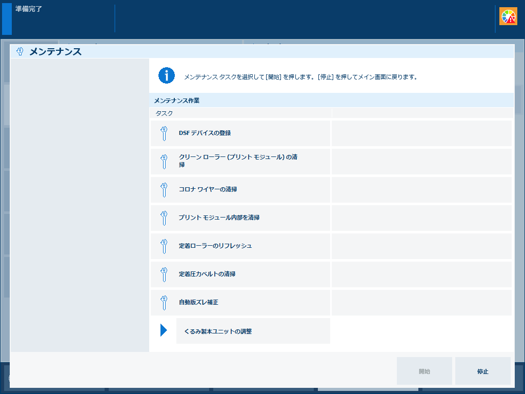Image resolution: width=525 pixels, height=394 pixels.
Task: Click the blue information icon
Action: (167, 75)
